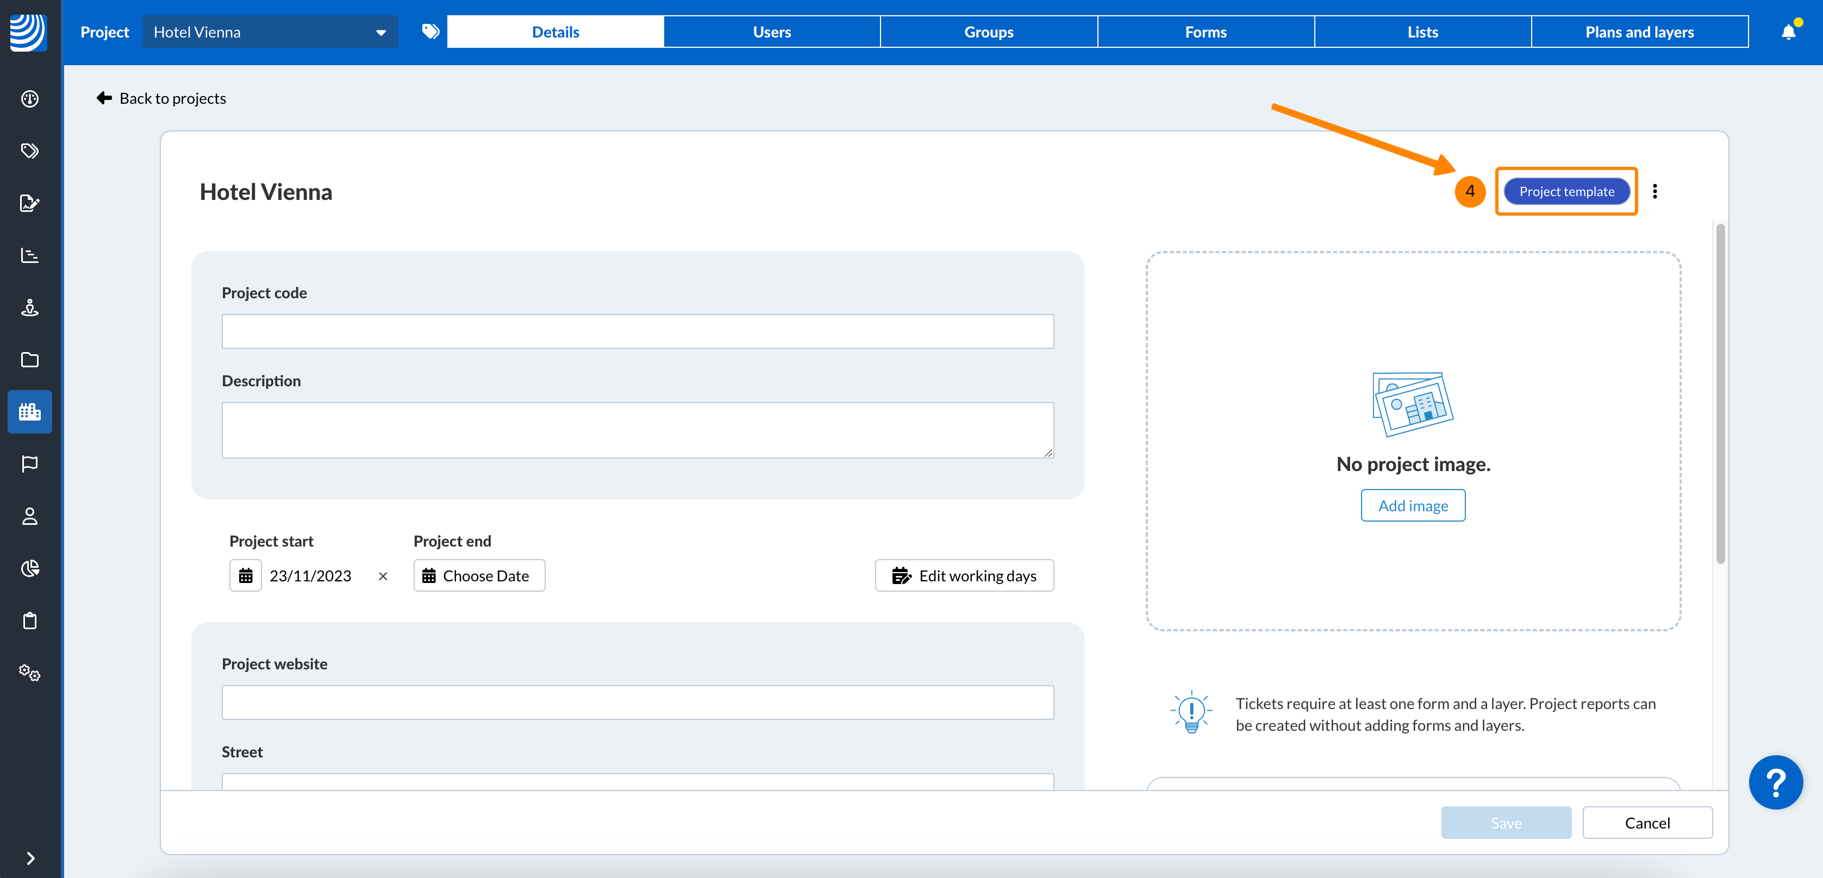Click the notification bell icon
Screen dimensions: 1823x878
[1788, 32]
